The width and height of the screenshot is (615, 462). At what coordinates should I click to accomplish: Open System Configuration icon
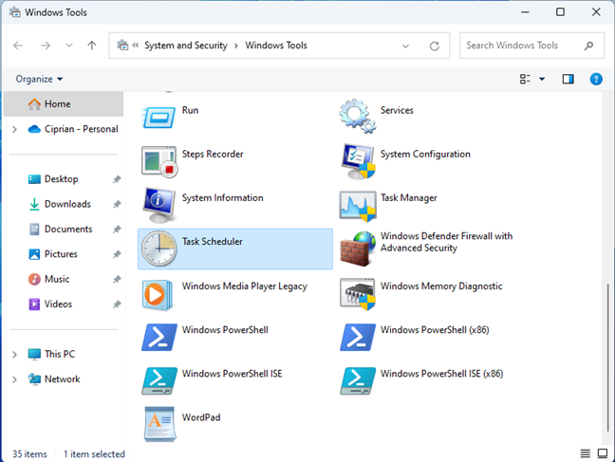coord(357,161)
